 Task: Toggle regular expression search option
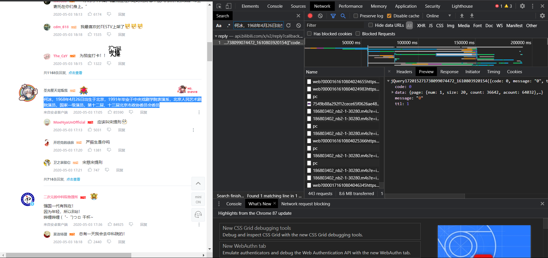[229, 25]
